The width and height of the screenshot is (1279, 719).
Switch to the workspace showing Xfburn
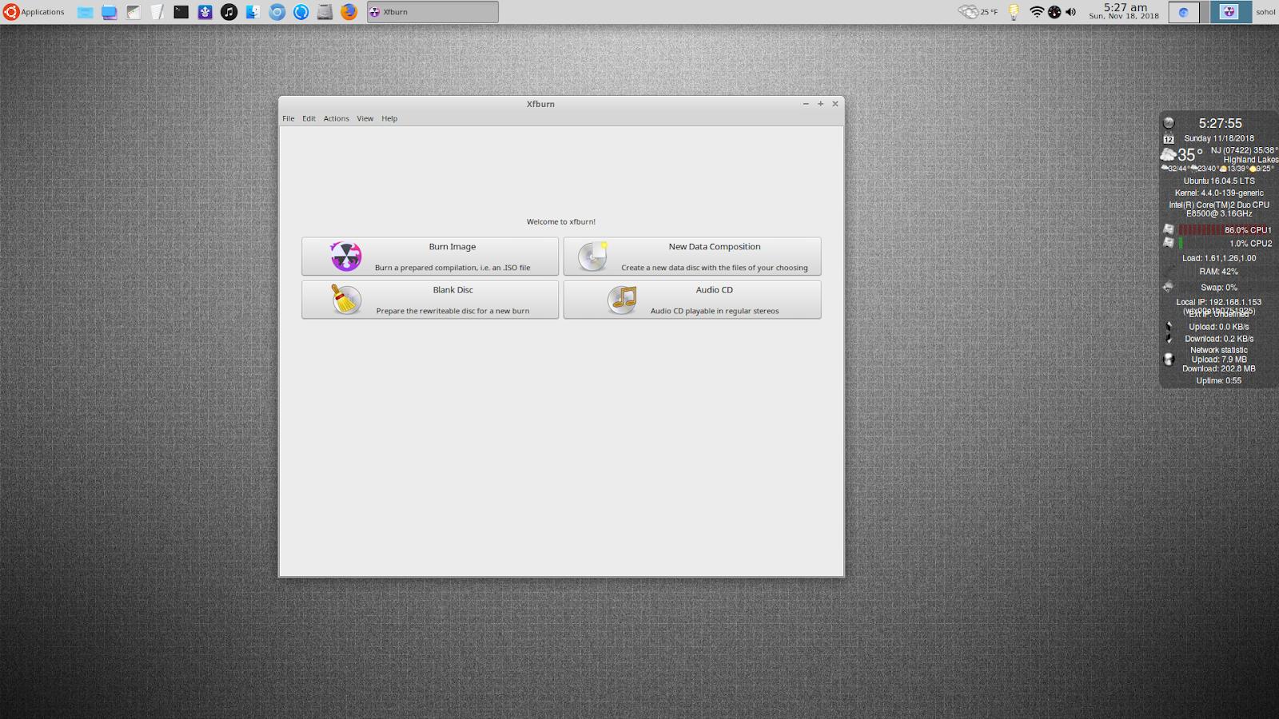coord(1230,12)
